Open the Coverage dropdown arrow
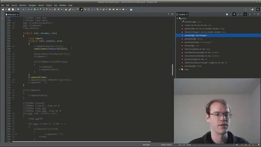 point(44,9)
